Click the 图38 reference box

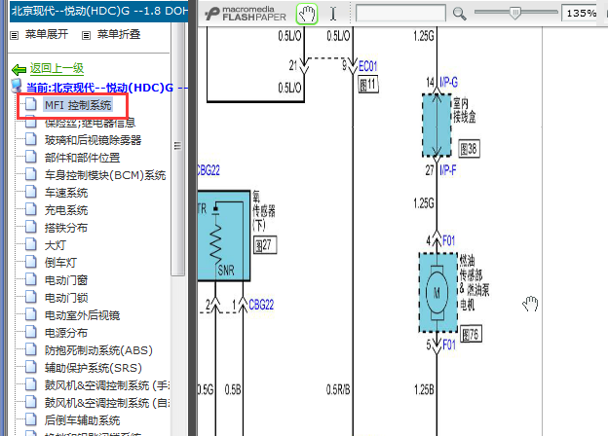[469, 148]
